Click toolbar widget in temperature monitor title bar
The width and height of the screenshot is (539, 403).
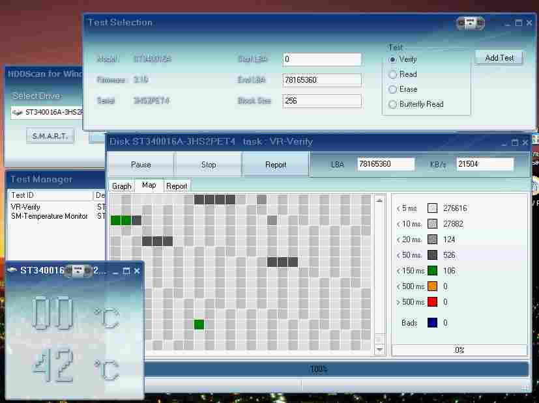click(78, 271)
